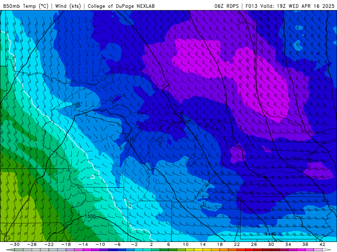Click the -10 colorbar scale label
The image size is (337, 252).
click(100, 244)
